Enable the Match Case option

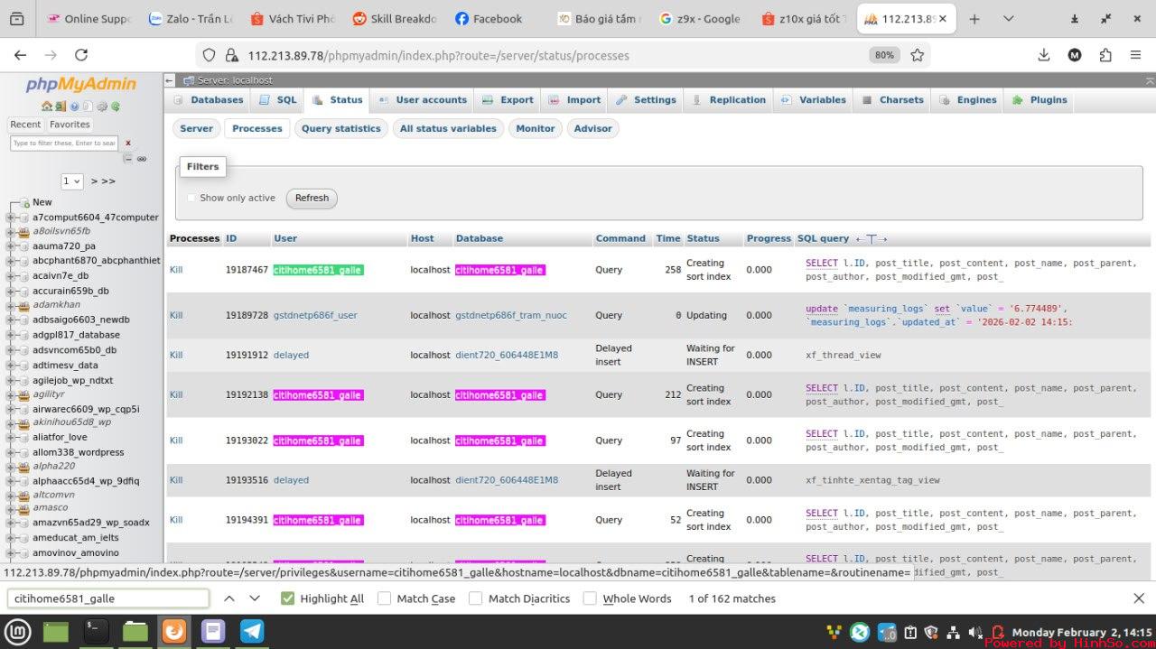click(385, 598)
